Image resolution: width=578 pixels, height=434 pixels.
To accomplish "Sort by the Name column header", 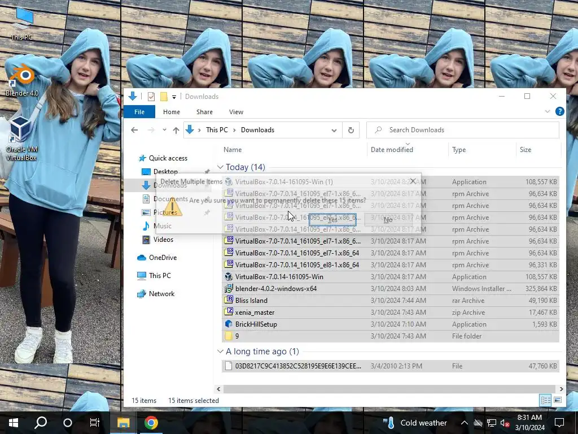I will (x=232, y=149).
